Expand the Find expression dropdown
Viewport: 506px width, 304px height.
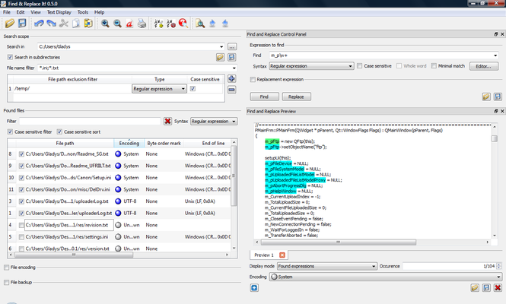(495, 55)
